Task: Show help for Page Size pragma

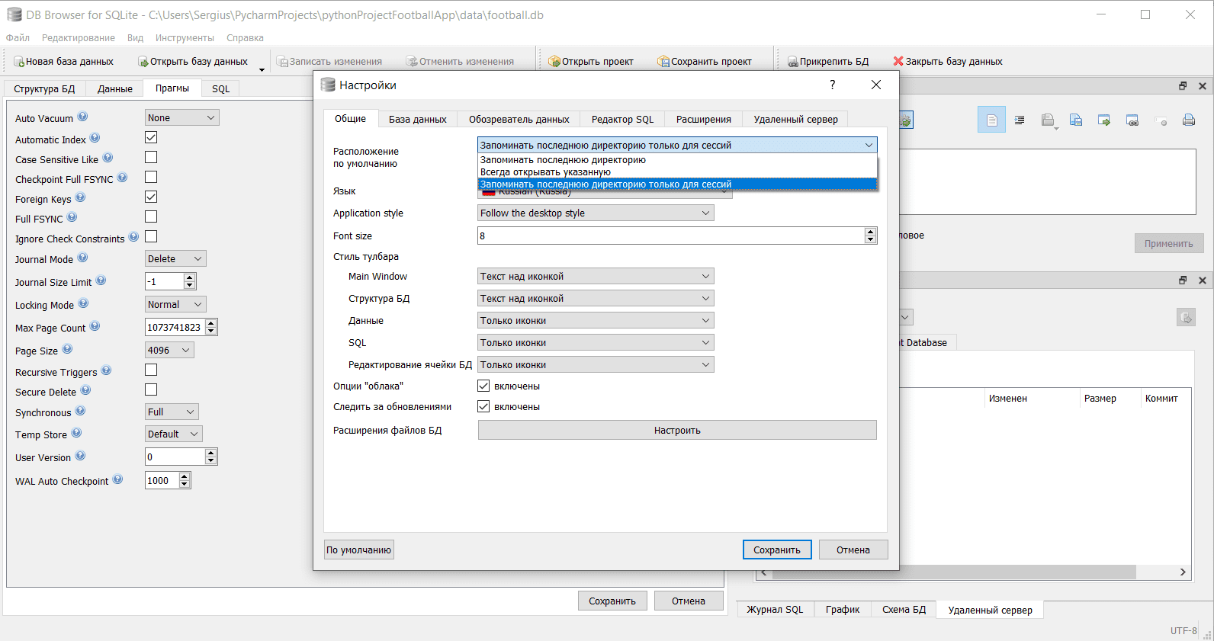Action: (67, 349)
